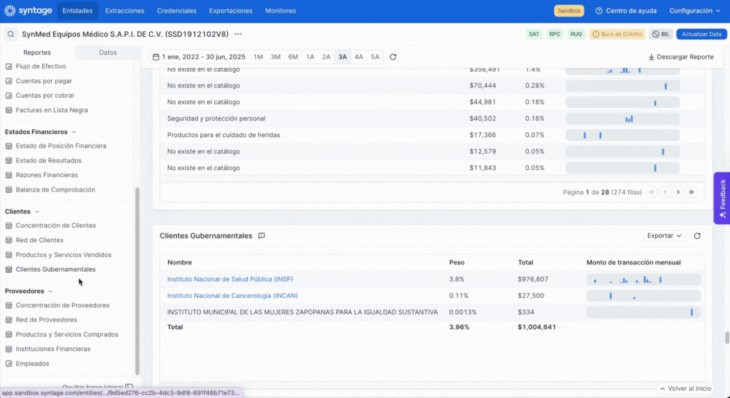
Task: Click the SAT status badge
Action: tap(534, 34)
